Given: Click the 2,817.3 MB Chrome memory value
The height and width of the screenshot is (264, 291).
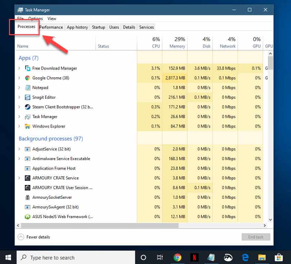Looking at the screenshot, I should [175, 78].
